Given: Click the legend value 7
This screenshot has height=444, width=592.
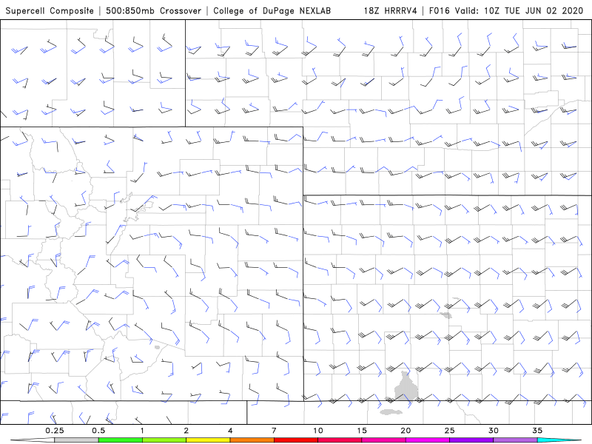Looking at the screenshot, I should coord(274,431).
